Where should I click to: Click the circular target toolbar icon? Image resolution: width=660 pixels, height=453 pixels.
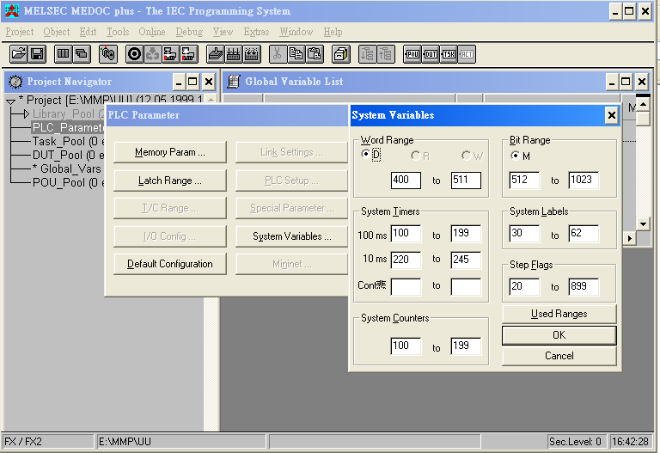135,54
